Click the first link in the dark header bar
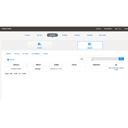 pos(98,29)
